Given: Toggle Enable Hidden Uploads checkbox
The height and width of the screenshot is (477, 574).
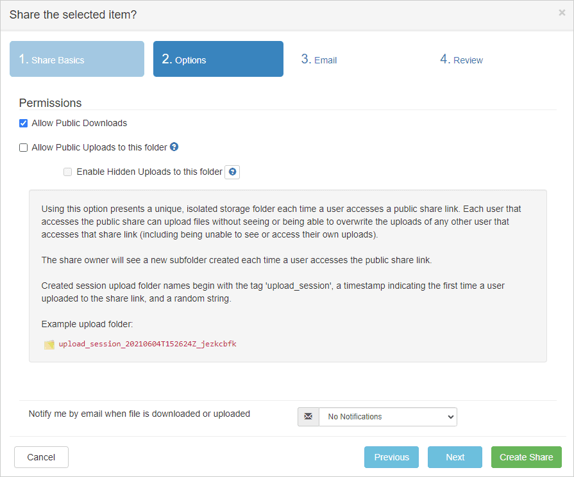Looking at the screenshot, I should 68,172.
